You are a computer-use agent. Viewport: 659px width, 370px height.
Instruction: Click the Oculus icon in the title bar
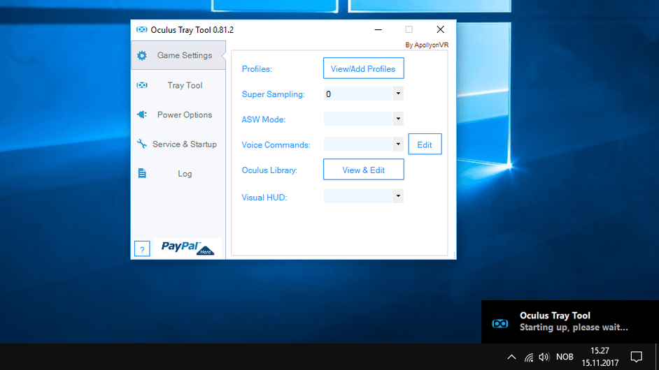tap(141, 29)
